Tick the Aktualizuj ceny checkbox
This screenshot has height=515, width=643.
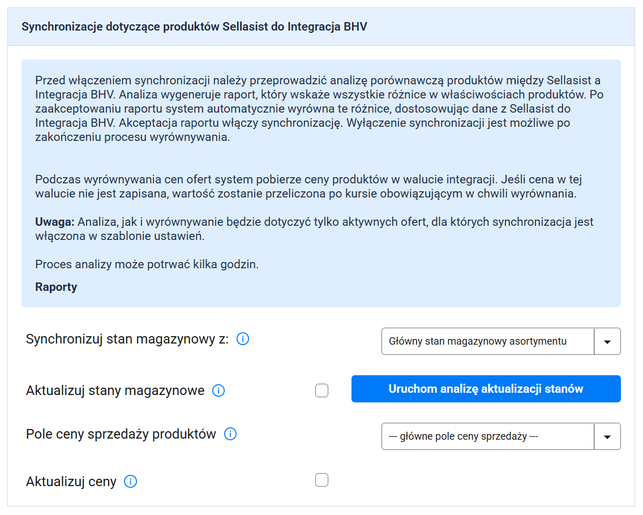click(321, 480)
